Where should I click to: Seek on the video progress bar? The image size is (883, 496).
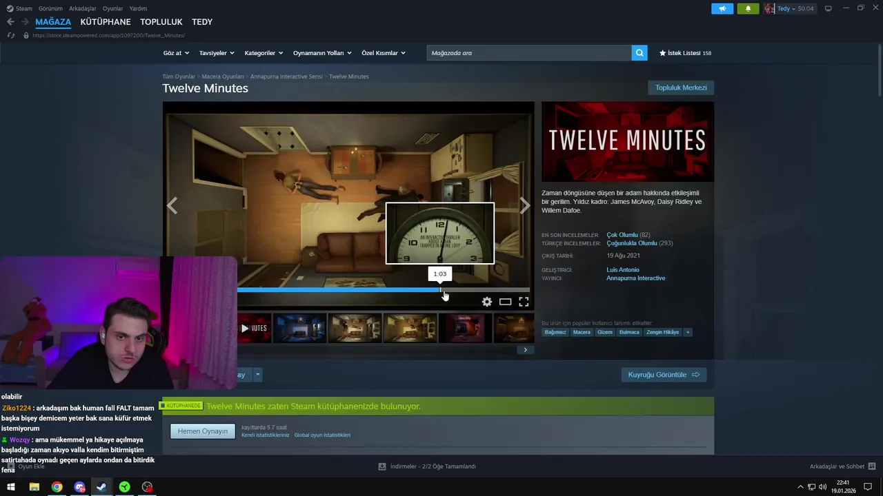pyautogui.click(x=383, y=290)
